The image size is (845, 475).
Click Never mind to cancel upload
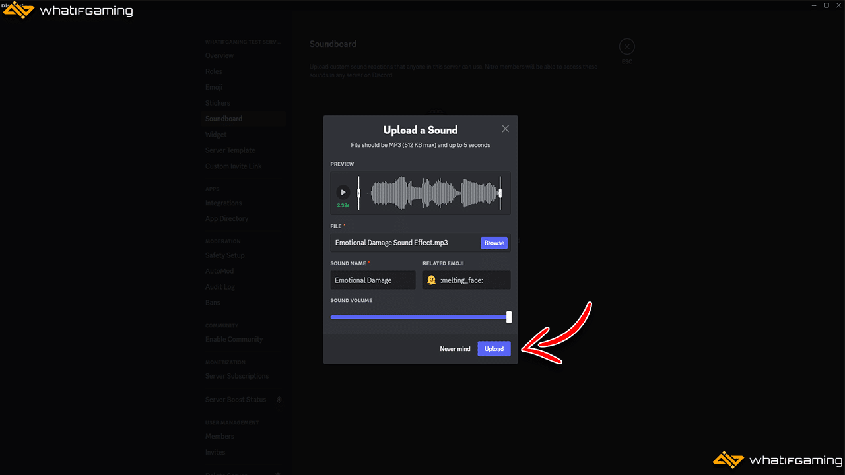point(455,349)
